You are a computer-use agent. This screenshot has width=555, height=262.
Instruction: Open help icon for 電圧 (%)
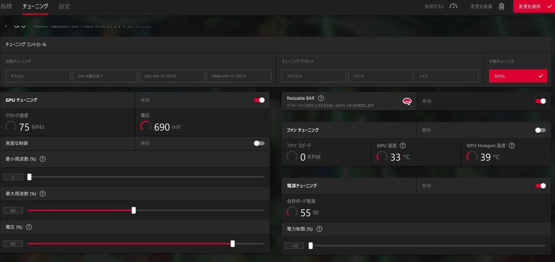pyautogui.click(x=29, y=227)
